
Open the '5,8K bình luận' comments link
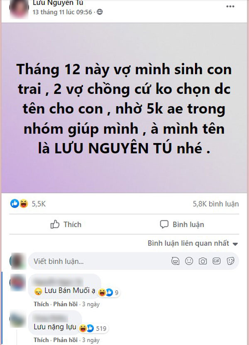pyautogui.click(x=216, y=204)
